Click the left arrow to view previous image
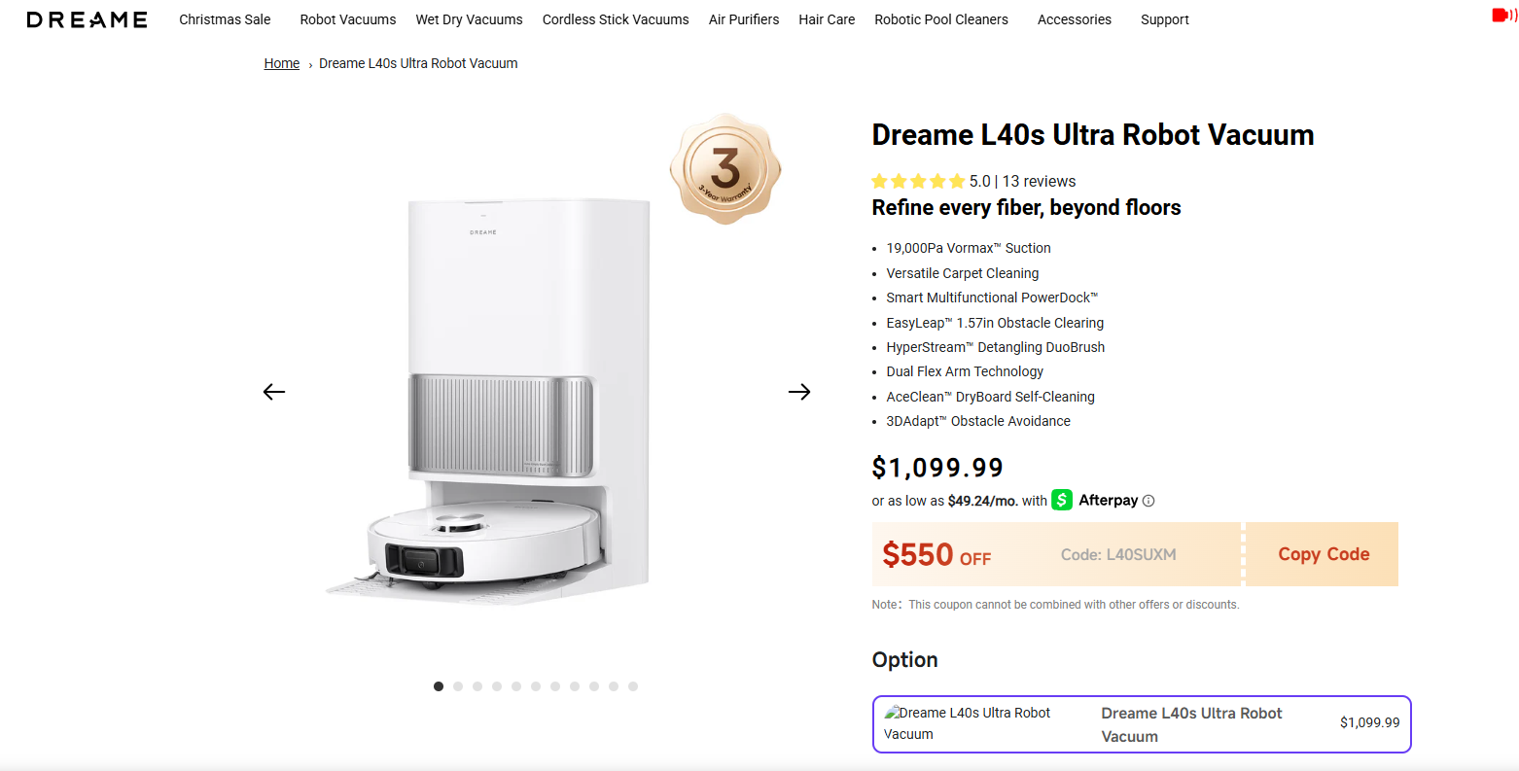The height and width of the screenshot is (771, 1519). pyautogui.click(x=273, y=391)
